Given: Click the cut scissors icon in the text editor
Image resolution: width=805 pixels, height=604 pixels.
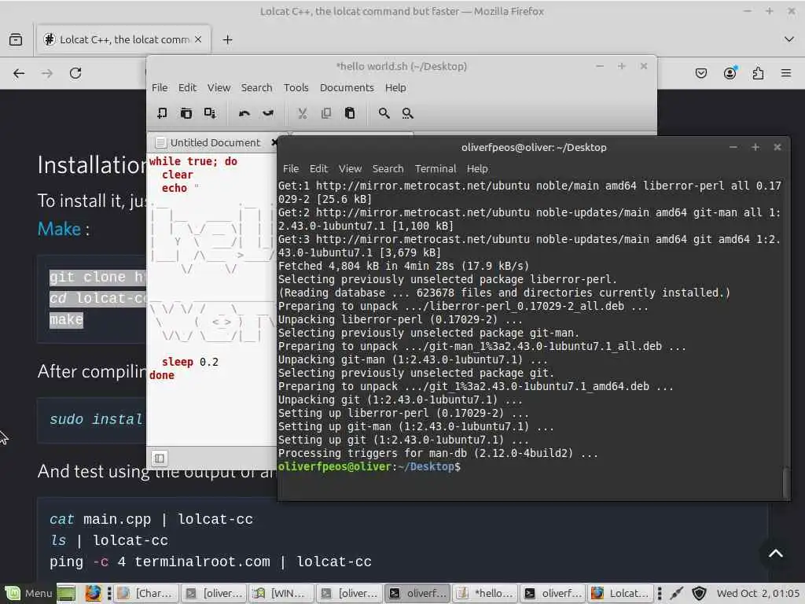Looking at the screenshot, I should pyautogui.click(x=303, y=113).
